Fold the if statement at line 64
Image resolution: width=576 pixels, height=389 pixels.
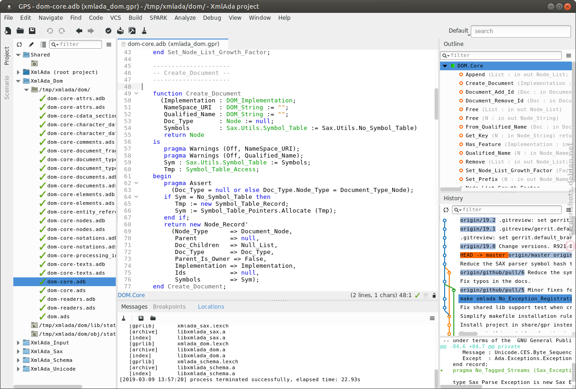point(136,197)
